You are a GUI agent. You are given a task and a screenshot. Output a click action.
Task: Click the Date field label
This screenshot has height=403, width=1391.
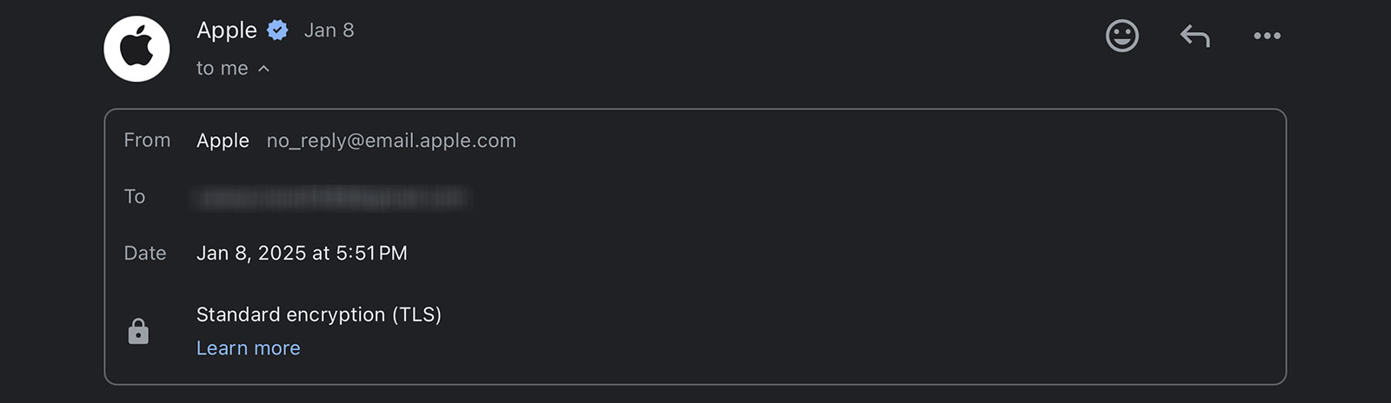tap(144, 254)
